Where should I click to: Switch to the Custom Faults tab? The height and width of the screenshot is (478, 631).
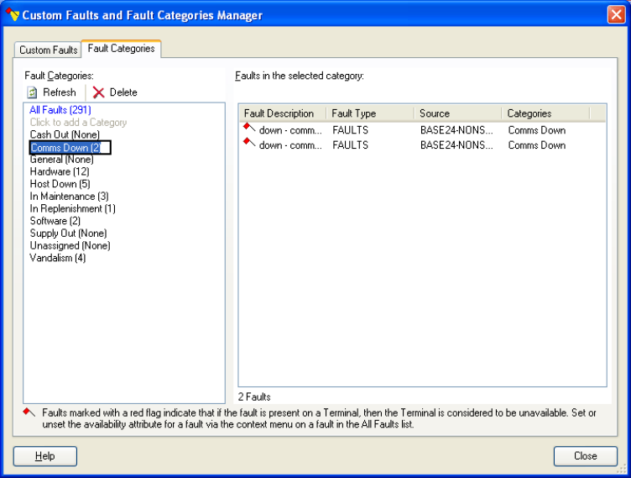48,50
